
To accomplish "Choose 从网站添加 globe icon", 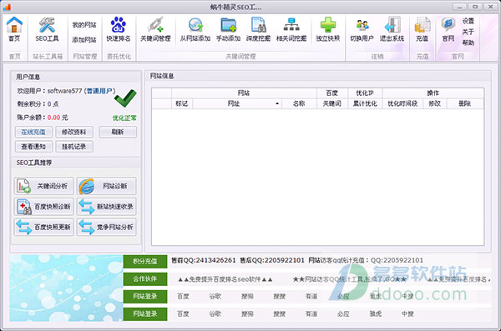I will [x=195, y=29].
